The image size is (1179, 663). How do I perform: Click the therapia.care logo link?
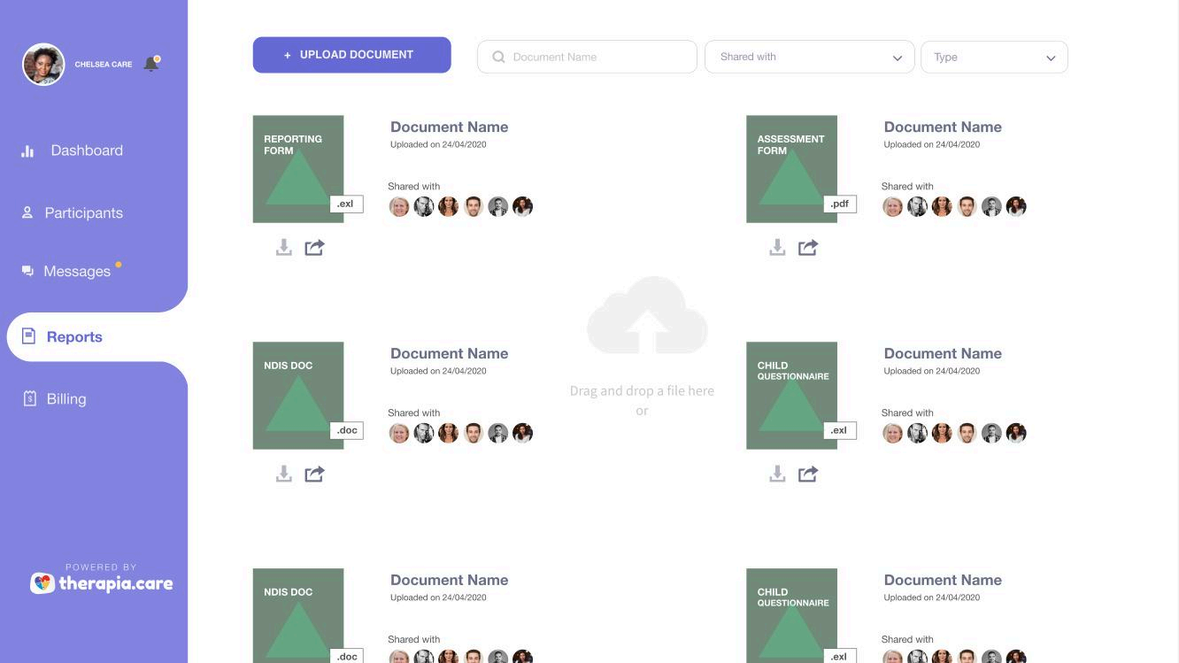click(102, 583)
